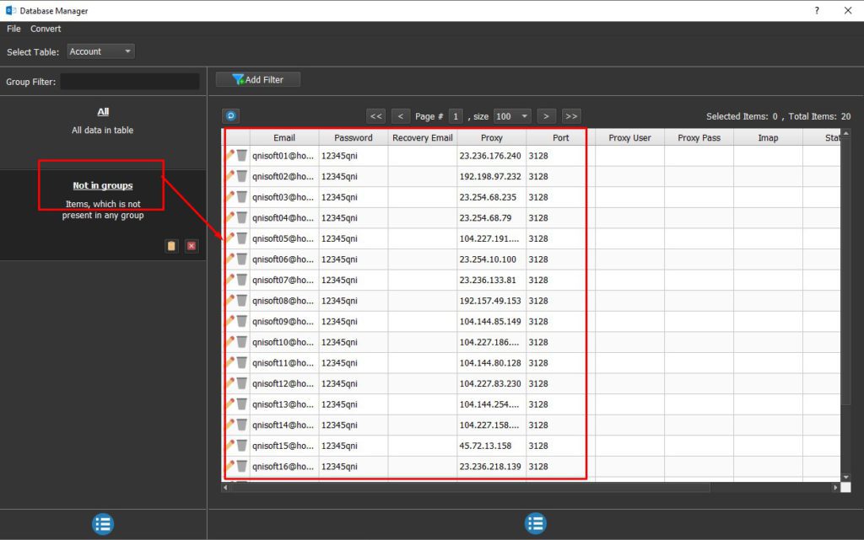Click the Group Filter input field
The image size is (864, 540).
(130, 82)
